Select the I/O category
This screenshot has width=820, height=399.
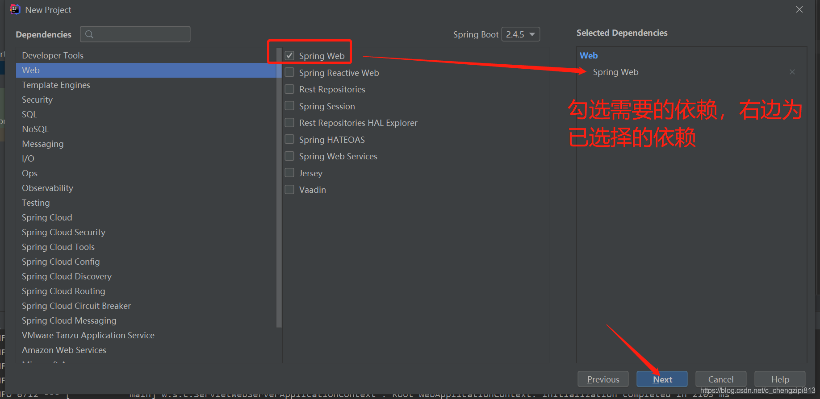tap(146, 158)
